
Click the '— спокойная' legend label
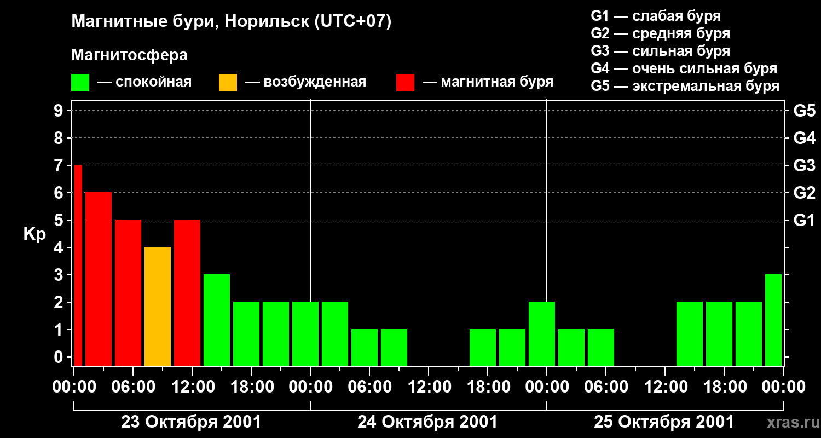coord(144,82)
